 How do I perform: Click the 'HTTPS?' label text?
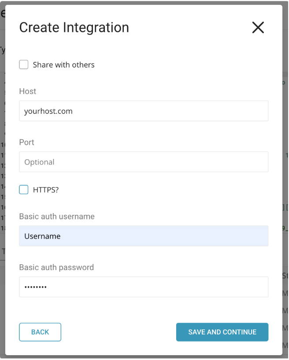[x=46, y=190]
